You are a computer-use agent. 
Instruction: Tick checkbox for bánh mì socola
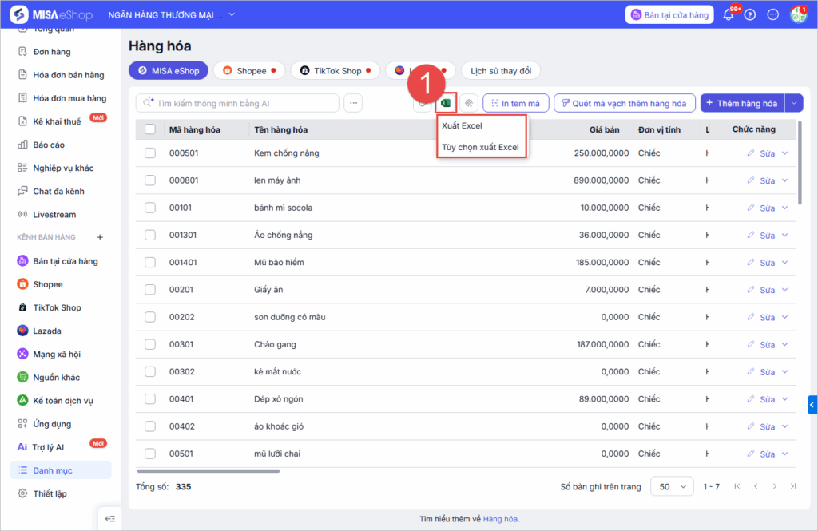click(150, 208)
